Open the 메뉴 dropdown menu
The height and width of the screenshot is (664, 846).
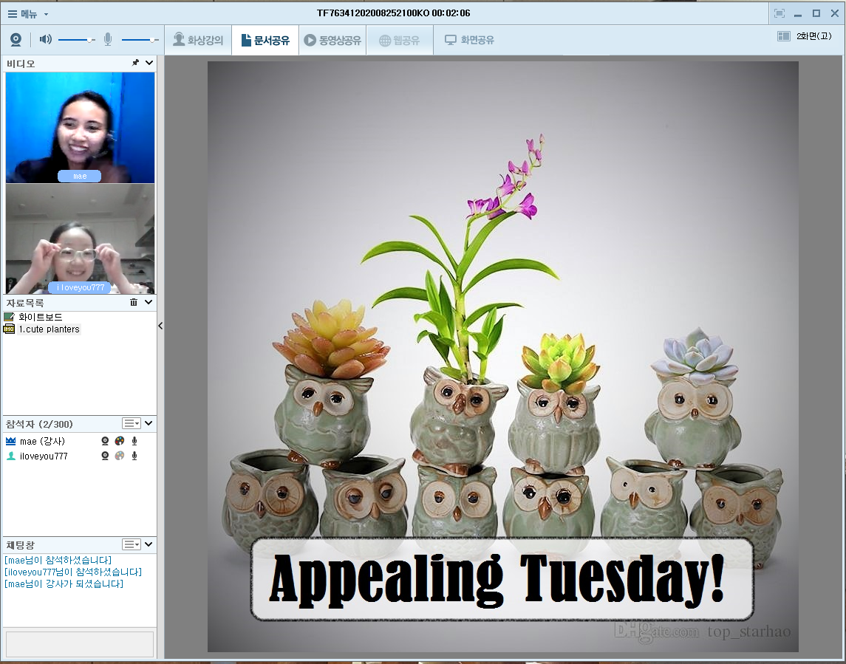pyautogui.click(x=28, y=13)
